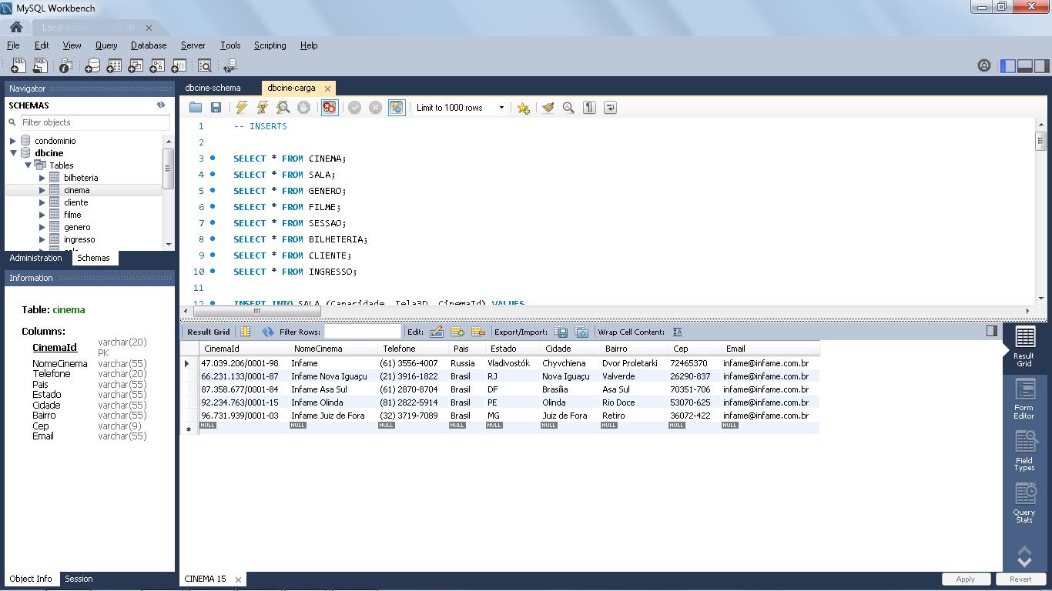This screenshot has height=591, width=1052.
Task: Reconnect to DBMS icon in main toolbar
Action: (x=229, y=66)
